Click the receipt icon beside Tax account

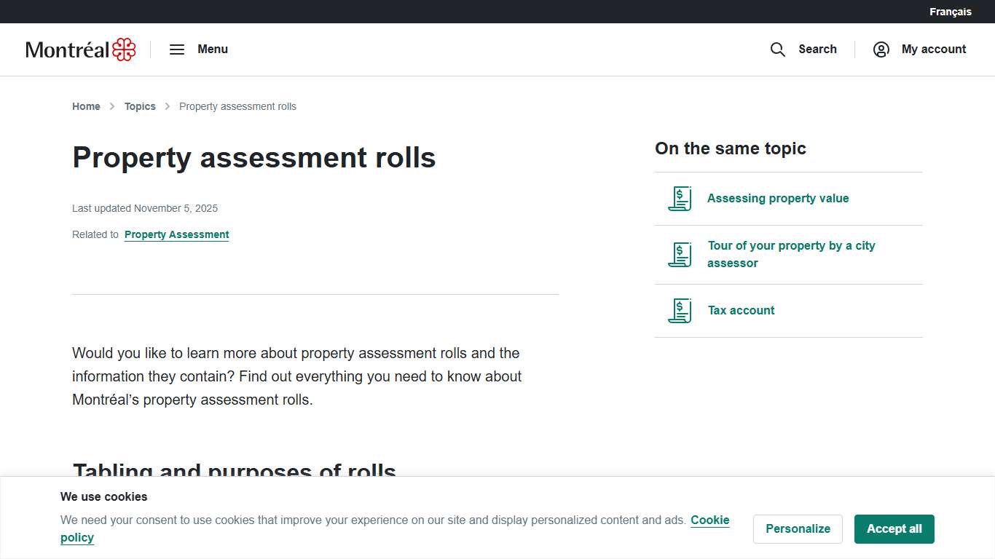(679, 310)
